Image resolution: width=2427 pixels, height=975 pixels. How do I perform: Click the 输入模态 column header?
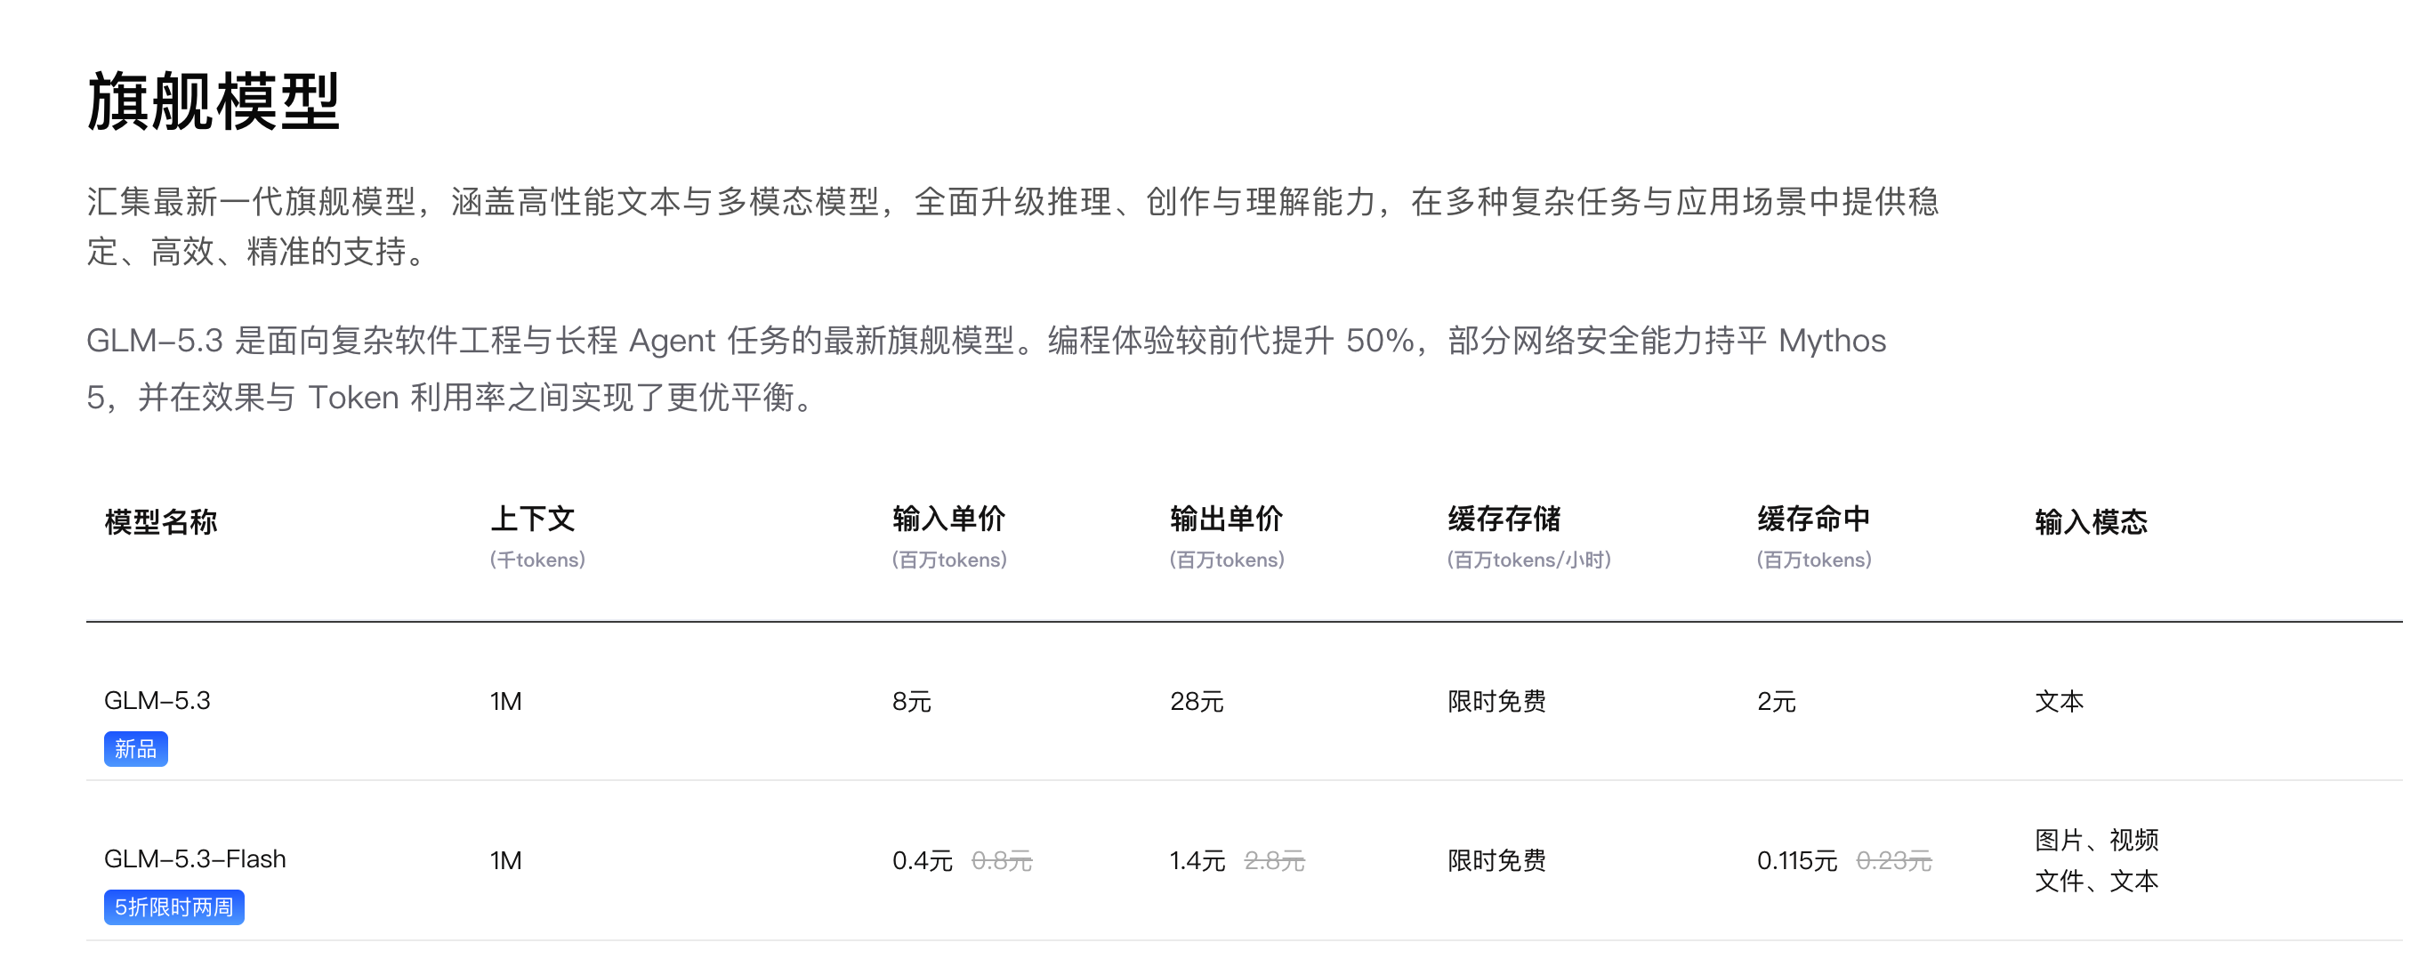click(x=2092, y=522)
